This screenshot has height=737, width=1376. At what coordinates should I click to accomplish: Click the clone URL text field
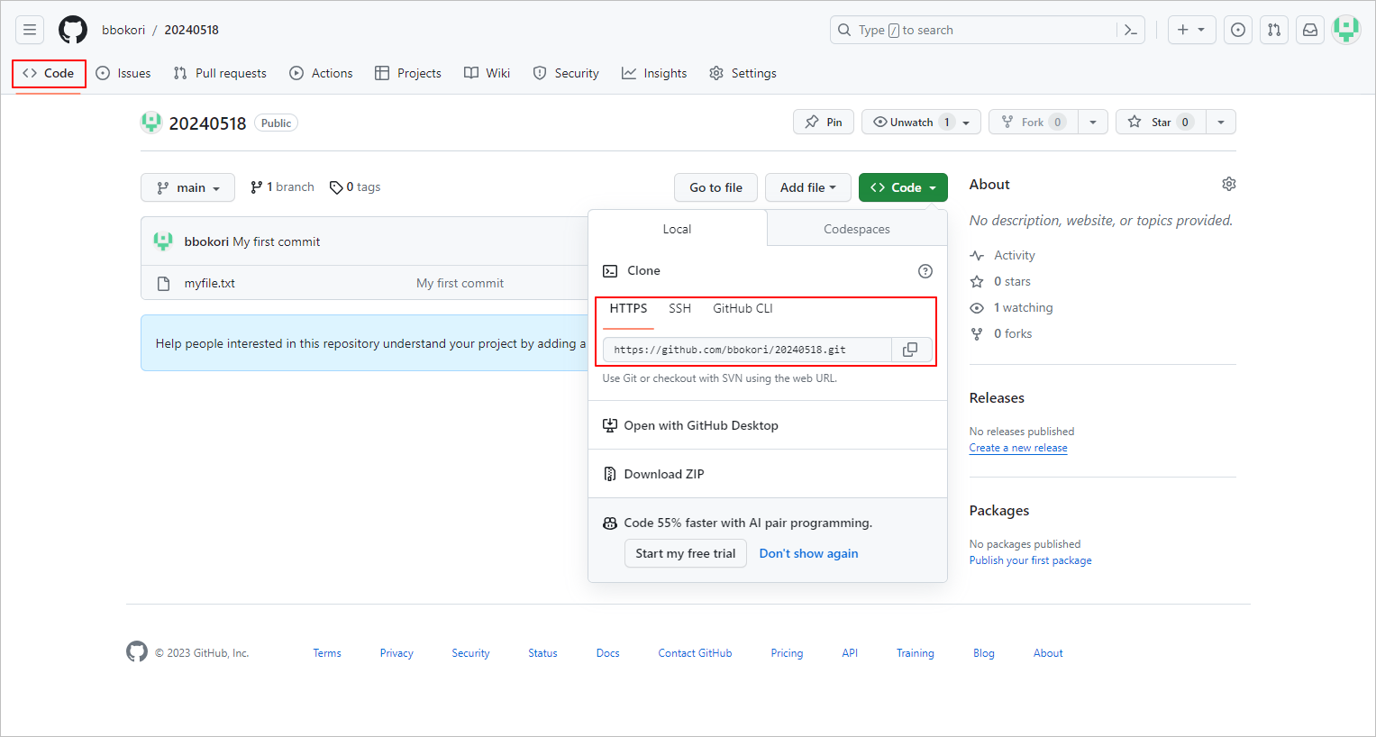pos(747,350)
